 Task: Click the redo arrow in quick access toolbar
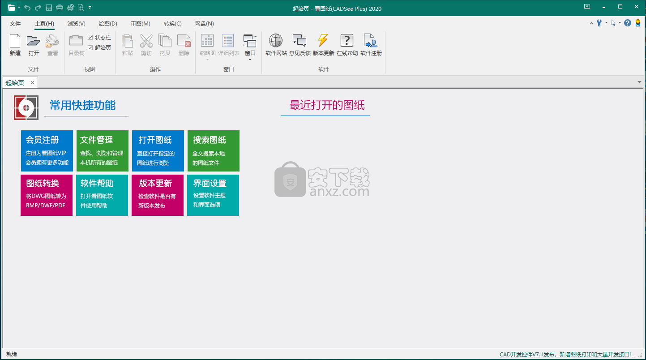pyautogui.click(x=38, y=8)
